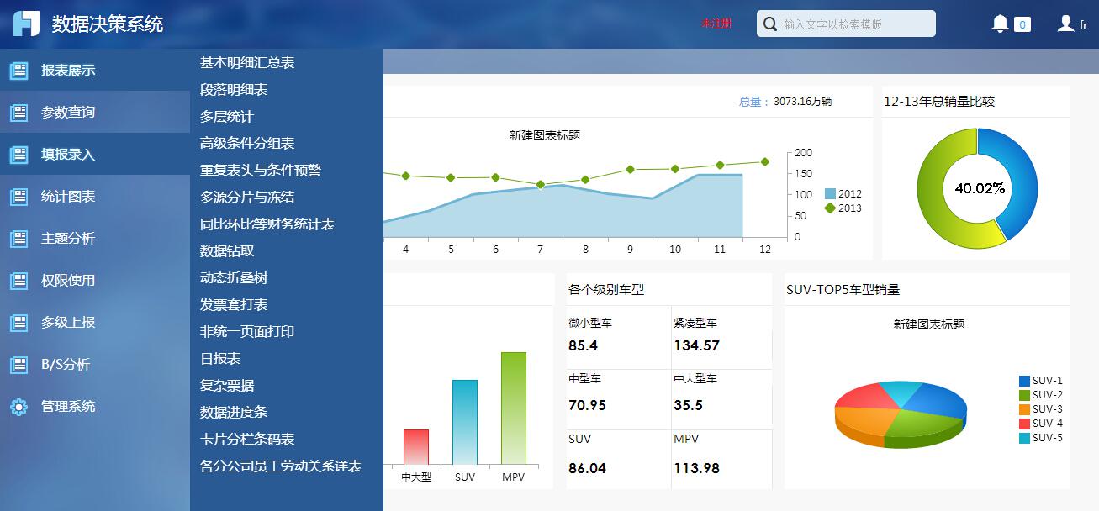Select the 管理系统 gear icon
Image resolution: width=1099 pixels, height=511 pixels.
pos(18,407)
